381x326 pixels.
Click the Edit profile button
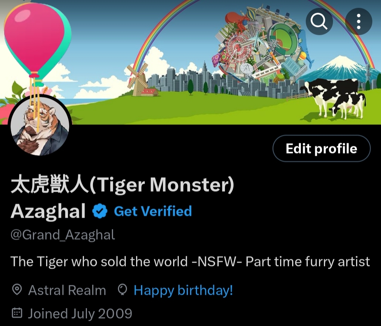tap(321, 148)
